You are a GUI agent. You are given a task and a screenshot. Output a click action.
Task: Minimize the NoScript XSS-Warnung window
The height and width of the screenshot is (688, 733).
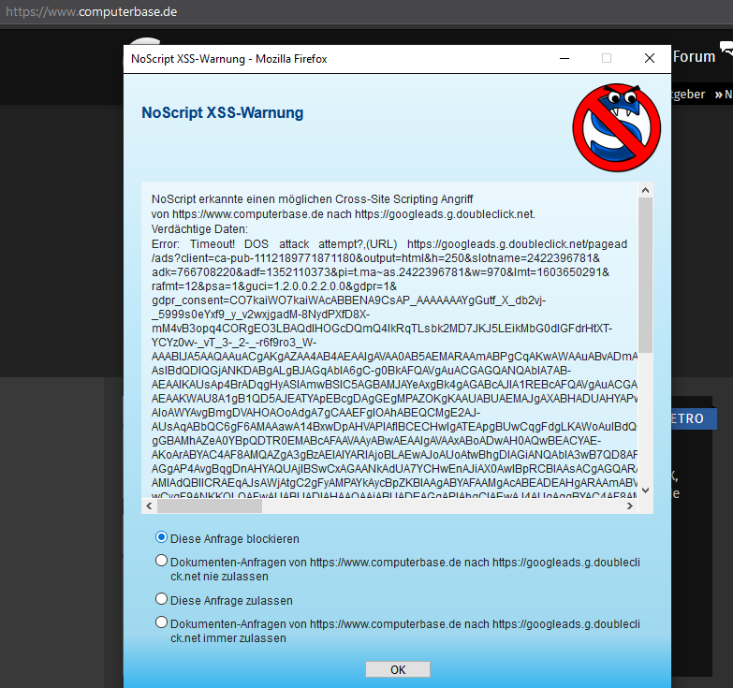pyautogui.click(x=564, y=58)
